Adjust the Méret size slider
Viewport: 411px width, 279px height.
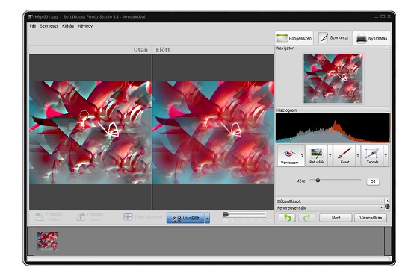[336, 181]
